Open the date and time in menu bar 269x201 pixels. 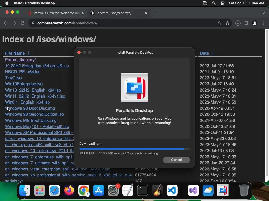coord(246,3)
